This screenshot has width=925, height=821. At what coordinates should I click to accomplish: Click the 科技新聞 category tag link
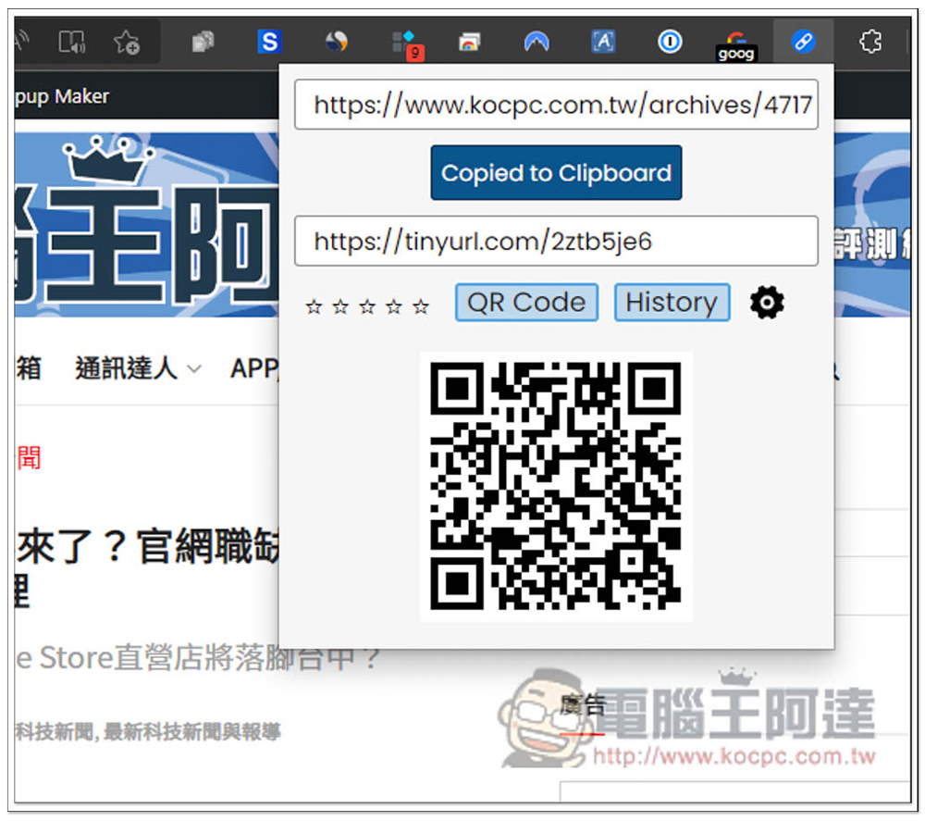[55, 732]
